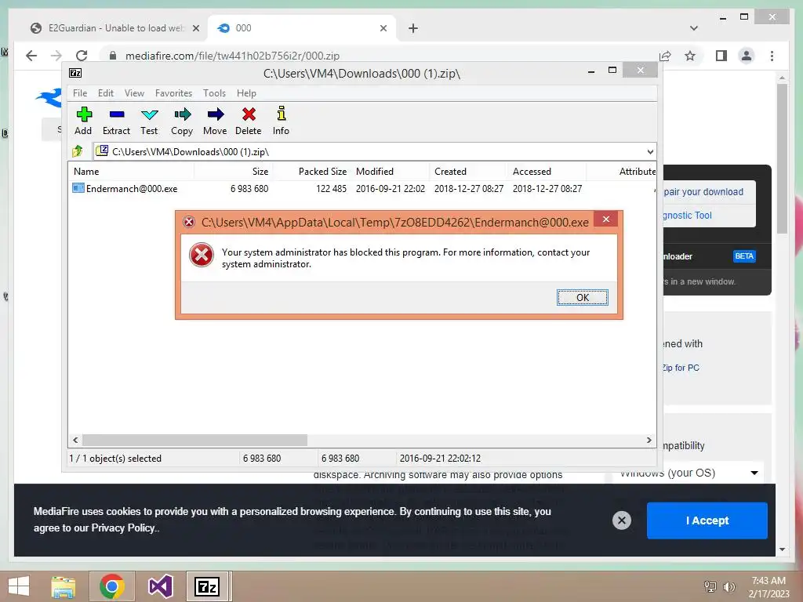Screen dimensions: 803x602
Task: Click the Chrome address bar URL
Action: tap(232, 56)
